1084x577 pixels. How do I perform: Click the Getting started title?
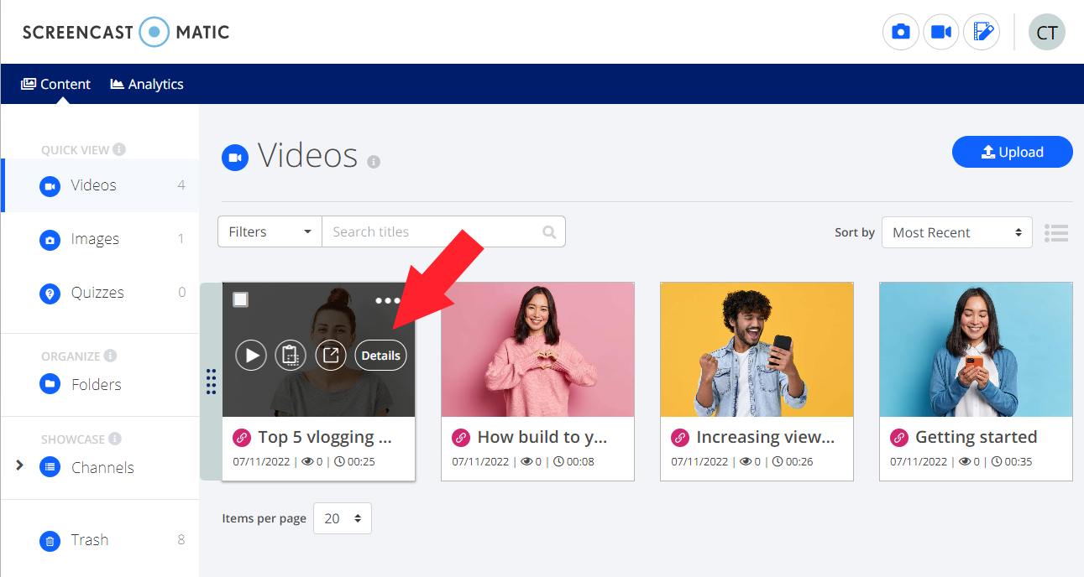tap(977, 437)
